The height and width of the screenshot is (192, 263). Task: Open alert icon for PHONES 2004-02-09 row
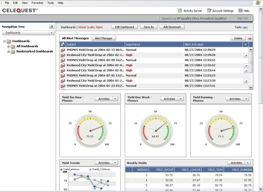pyautogui.click(x=63, y=60)
